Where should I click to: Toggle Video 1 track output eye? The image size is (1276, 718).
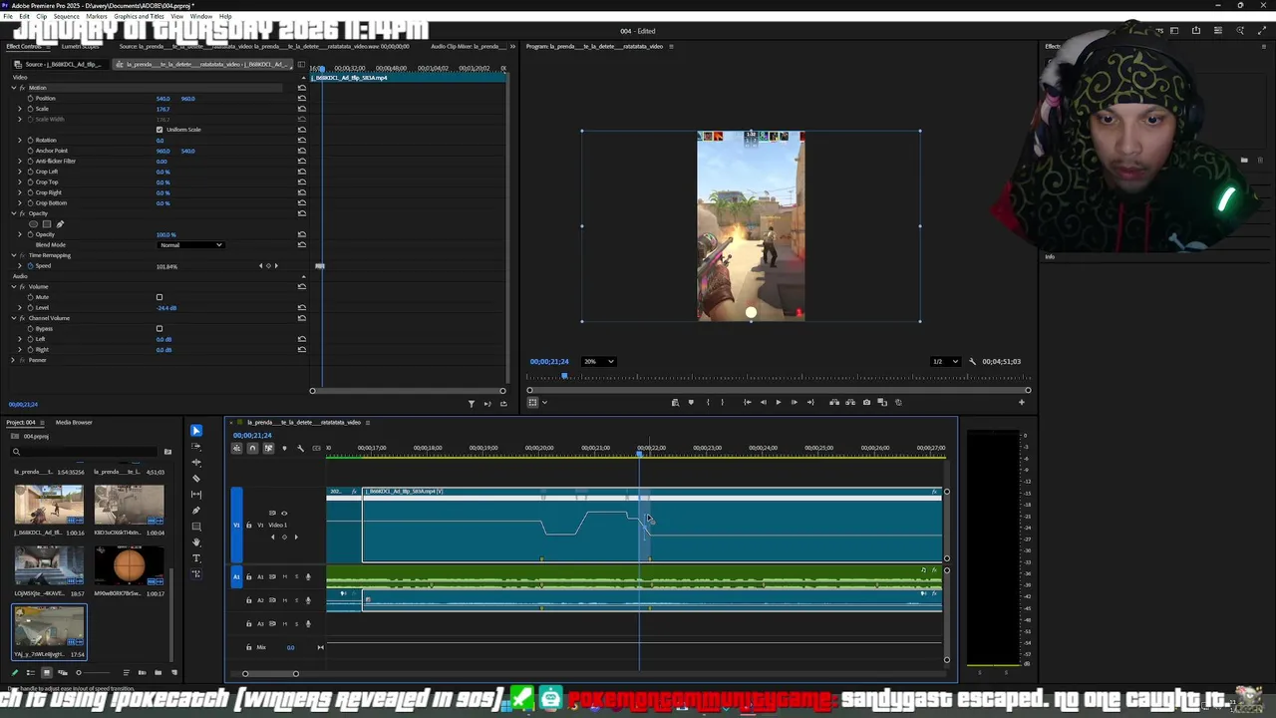(284, 514)
